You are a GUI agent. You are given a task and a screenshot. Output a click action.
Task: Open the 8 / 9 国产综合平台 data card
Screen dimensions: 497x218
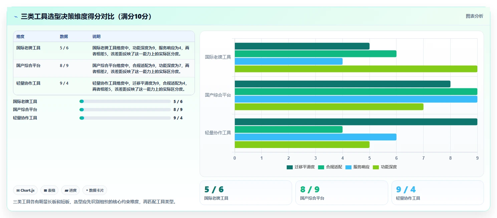pyautogui.click(x=342, y=193)
